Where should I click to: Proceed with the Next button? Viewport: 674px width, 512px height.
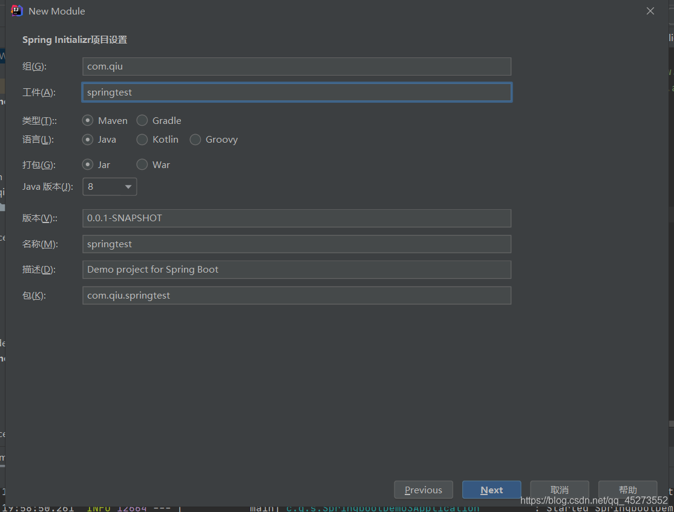tap(491, 490)
